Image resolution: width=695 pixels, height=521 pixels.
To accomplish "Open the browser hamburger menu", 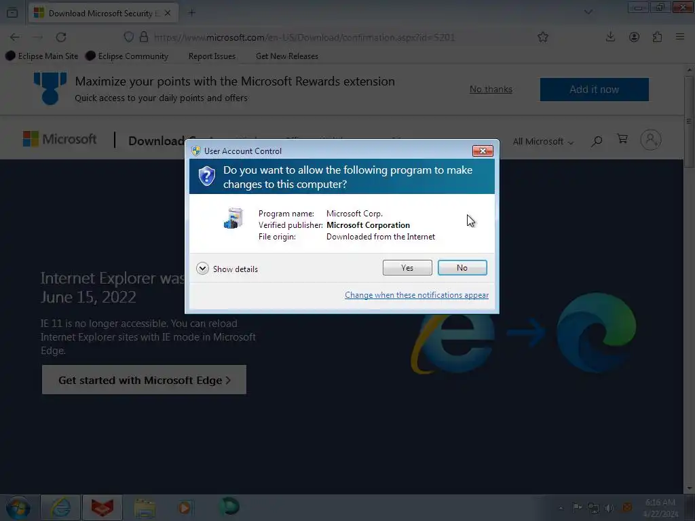I will tap(680, 37).
